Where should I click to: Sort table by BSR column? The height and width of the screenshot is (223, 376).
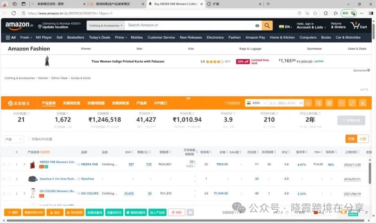(x=129, y=152)
